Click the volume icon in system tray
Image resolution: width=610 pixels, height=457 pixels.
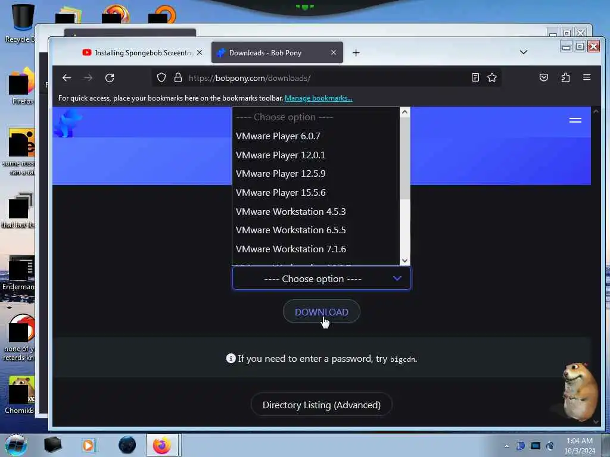(550, 446)
